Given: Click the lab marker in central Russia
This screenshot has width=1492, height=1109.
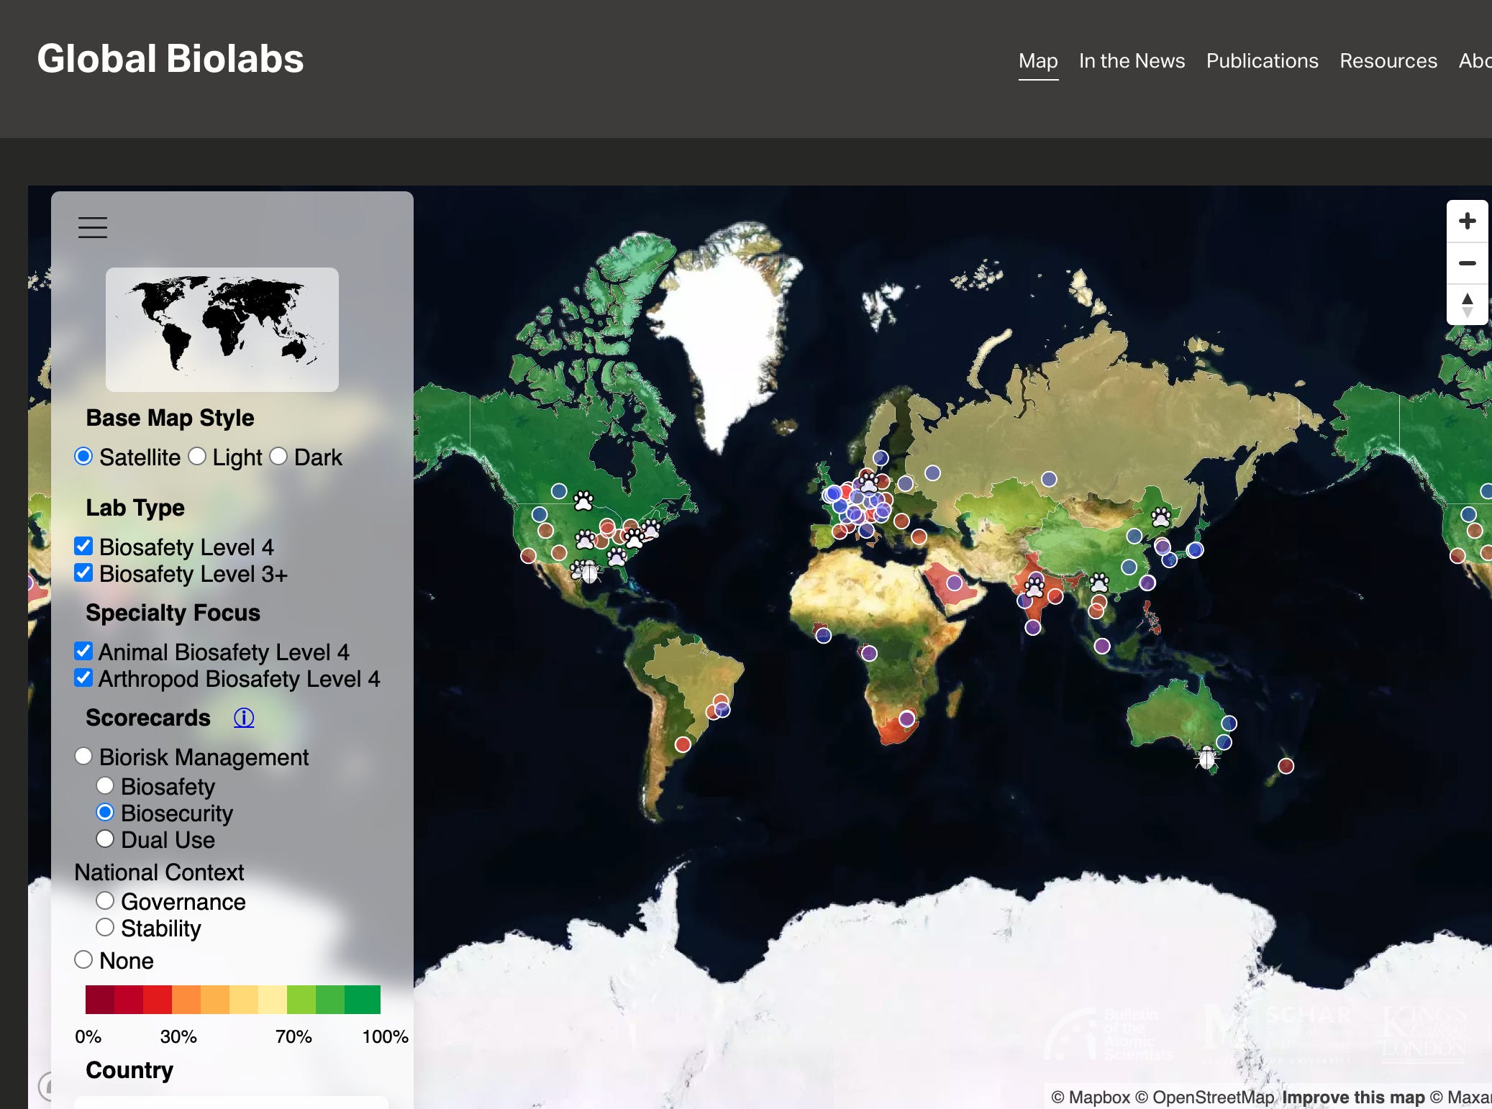Looking at the screenshot, I should click(x=1049, y=478).
